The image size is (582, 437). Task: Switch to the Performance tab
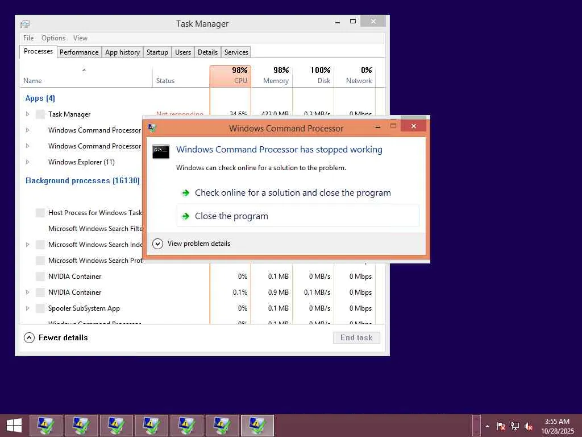[x=79, y=52]
